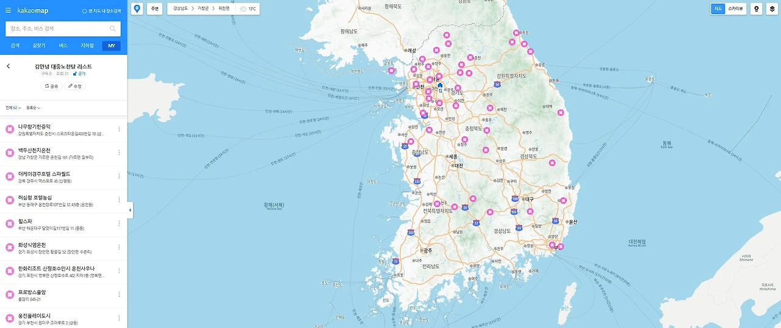Open the 위천면 town selector
This screenshot has width=781, height=328.
coord(223,9)
